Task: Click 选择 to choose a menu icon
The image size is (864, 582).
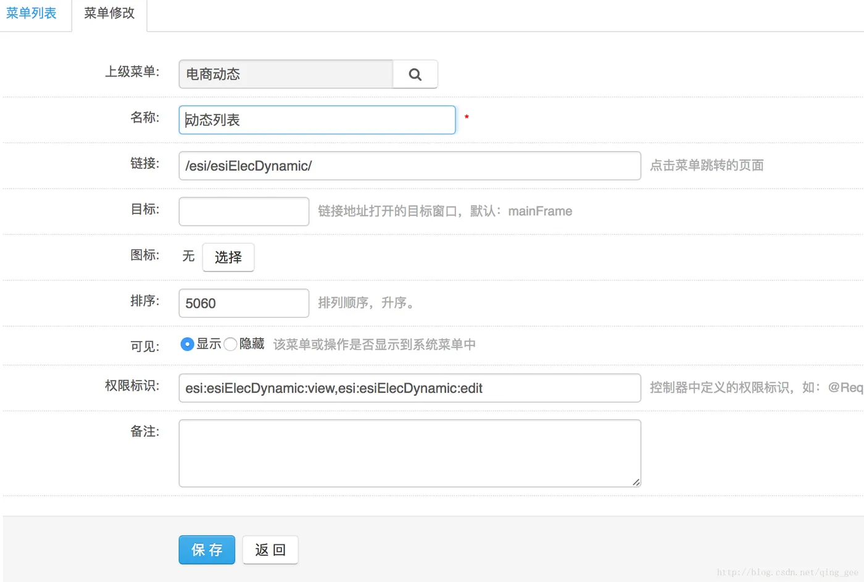Action: point(228,257)
